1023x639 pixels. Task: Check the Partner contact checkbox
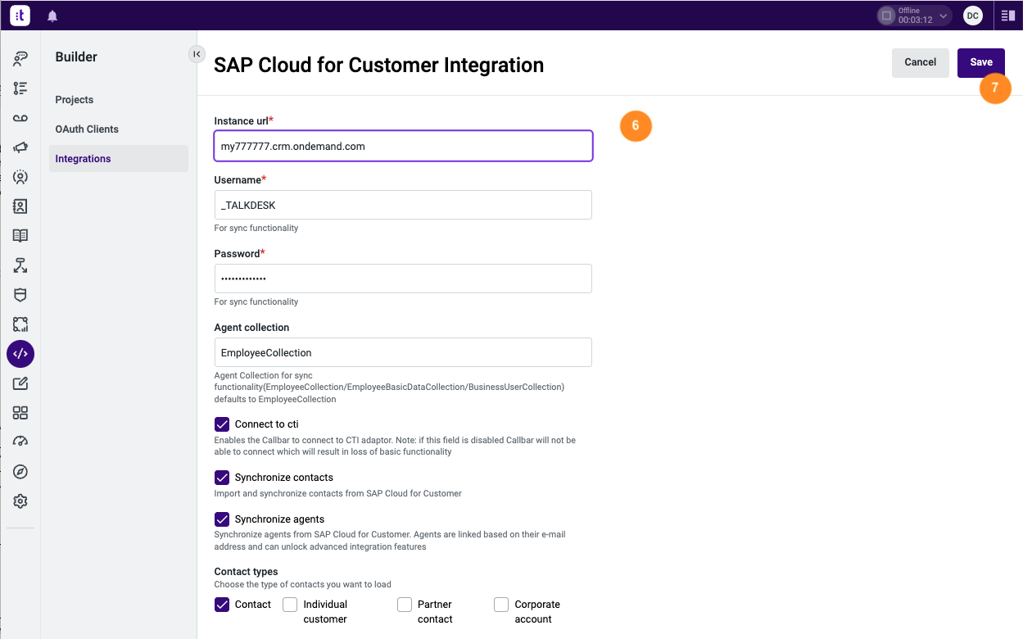(405, 605)
